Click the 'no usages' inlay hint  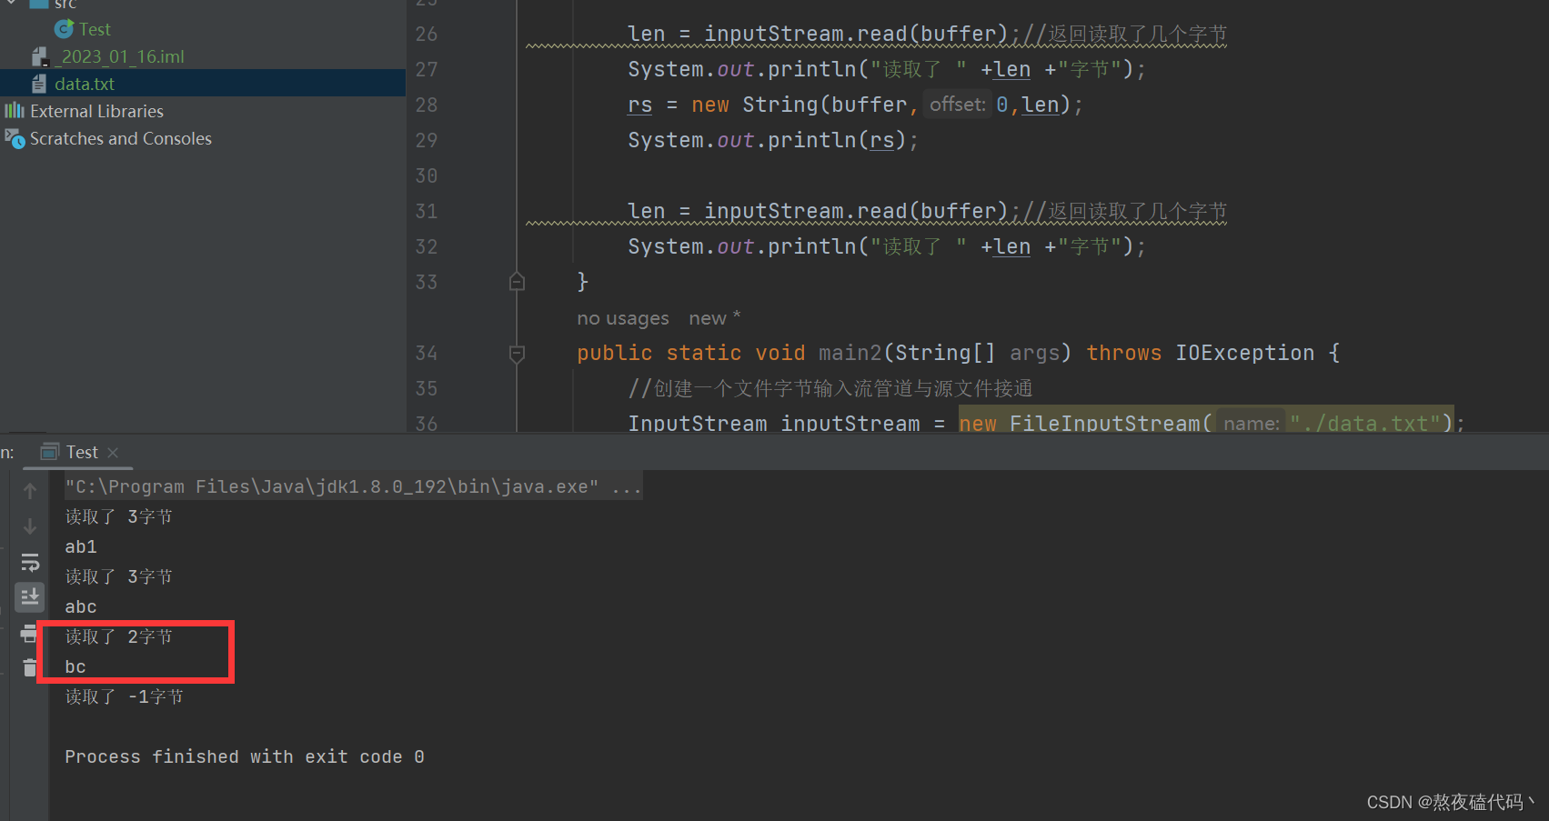coord(623,318)
